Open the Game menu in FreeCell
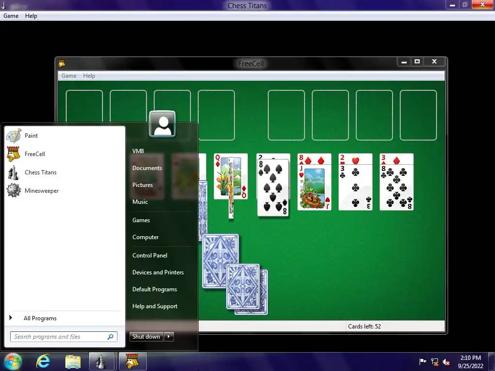495x371 pixels. pos(69,76)
